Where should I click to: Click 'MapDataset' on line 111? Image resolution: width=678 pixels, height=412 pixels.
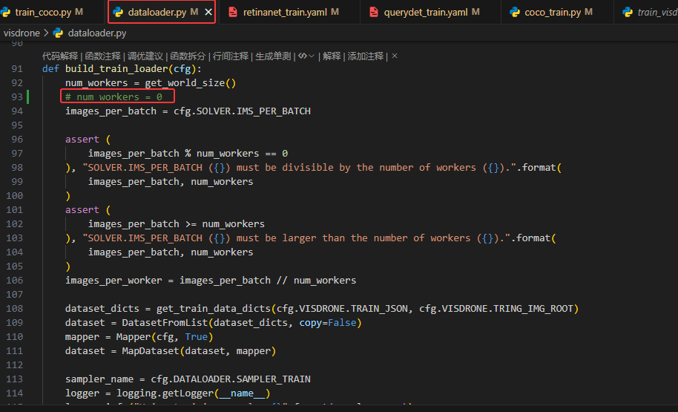pos(151,351)
